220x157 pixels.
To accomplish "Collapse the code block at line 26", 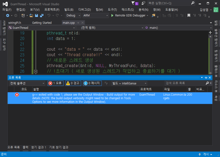I will point(36,72).
